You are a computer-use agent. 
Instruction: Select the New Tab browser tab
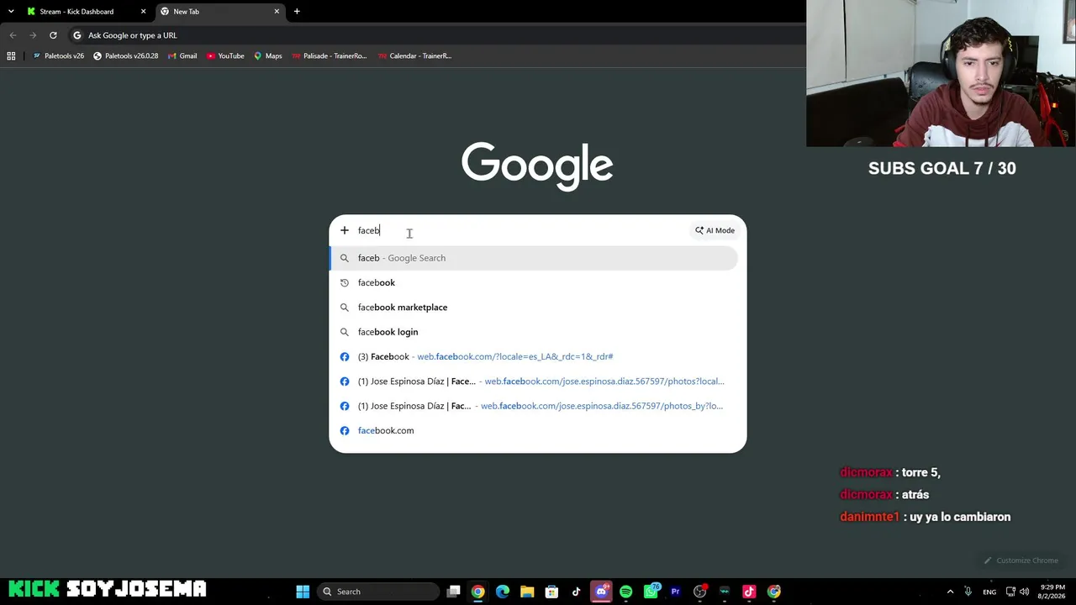(x=219, y=12)
